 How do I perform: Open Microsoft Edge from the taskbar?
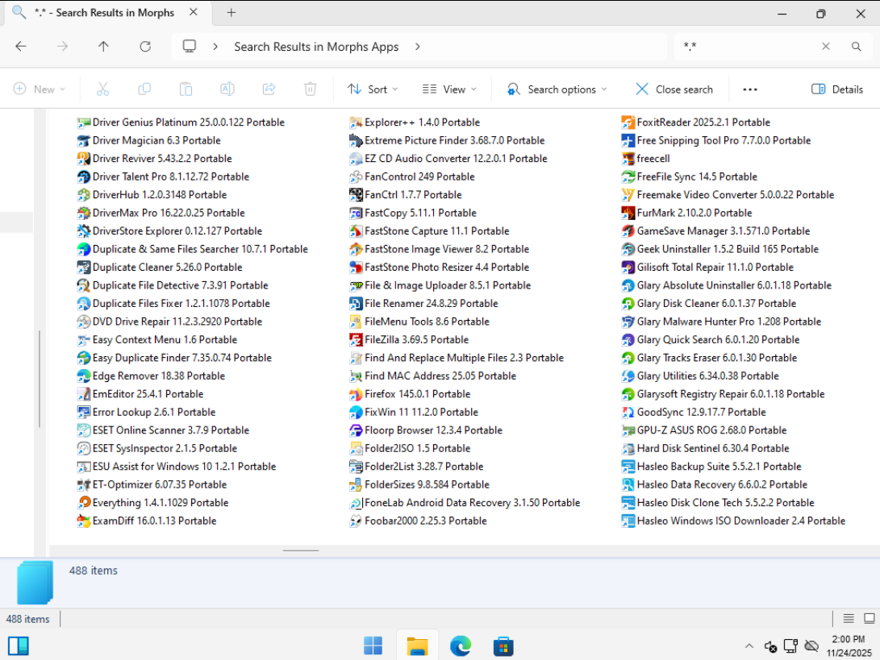point(460,645)
